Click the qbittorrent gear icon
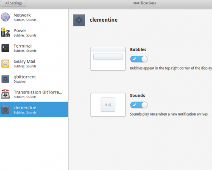The width and height of the screenshot is (212, 170). click(6, 79)
